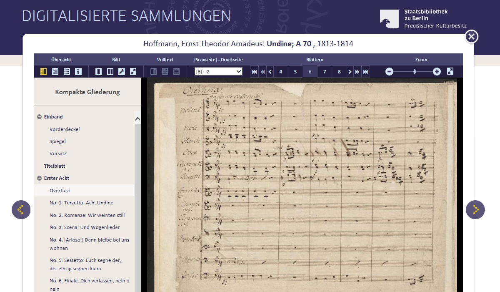Image resolution: width=500 pixels, height=292 pixels.
Task: Click the Einband heading text
Action: click(53, 117)
